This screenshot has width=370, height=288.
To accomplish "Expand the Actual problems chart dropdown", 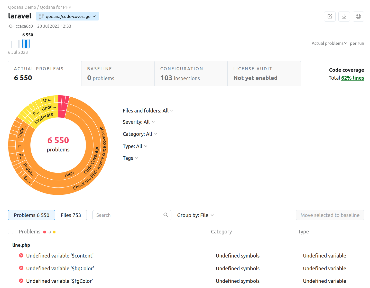I will 329,43.
